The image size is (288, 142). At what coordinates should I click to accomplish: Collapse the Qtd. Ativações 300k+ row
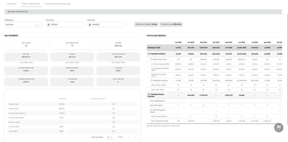151,110
